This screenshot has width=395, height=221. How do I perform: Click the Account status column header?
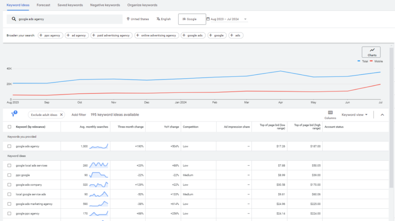click(334, 127)
